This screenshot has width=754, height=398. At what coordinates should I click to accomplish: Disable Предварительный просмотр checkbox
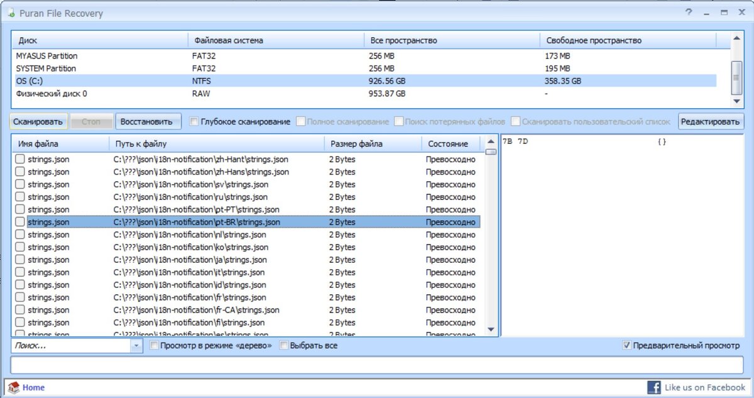626,345
